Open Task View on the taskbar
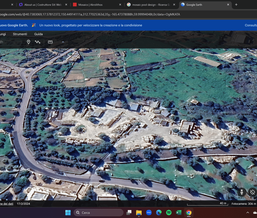 [x=129, y=213]
